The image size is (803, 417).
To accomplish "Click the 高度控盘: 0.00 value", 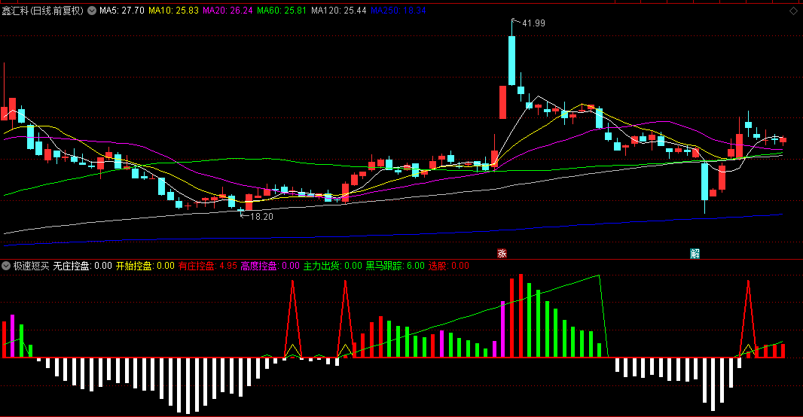I will pos(270,266).
